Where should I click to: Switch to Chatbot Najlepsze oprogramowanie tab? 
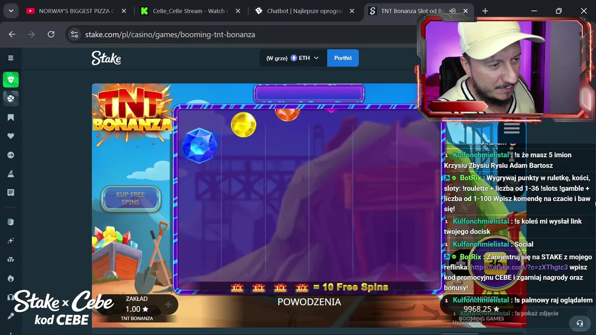tap(304, 11)
